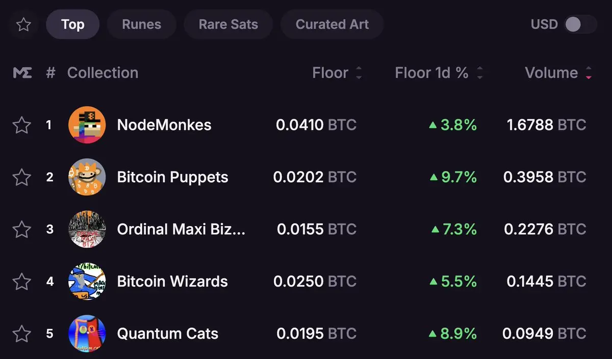Click the Collection column header
Image resolution: width=612 pixels, height=359 pixels.
coord(103,73)
